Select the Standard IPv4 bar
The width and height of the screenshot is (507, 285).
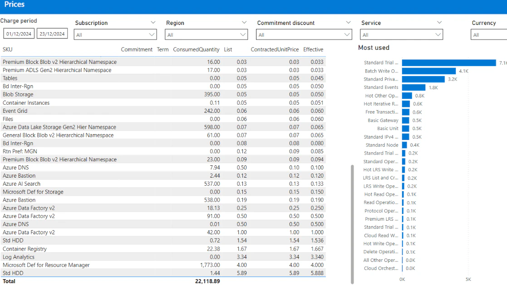[405, 137]
